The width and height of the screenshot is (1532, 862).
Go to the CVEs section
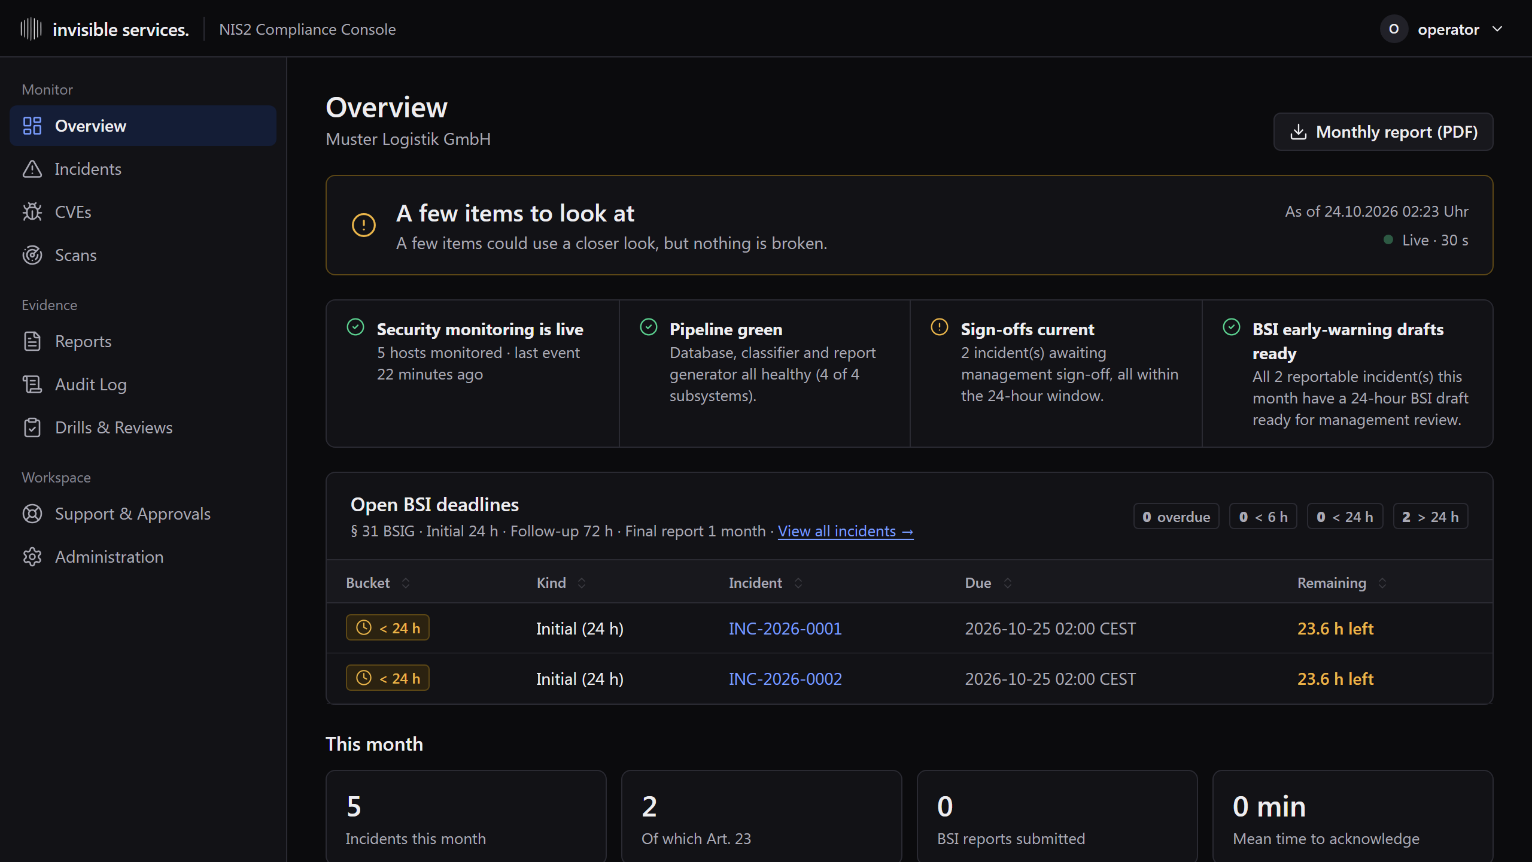point(143,212)
